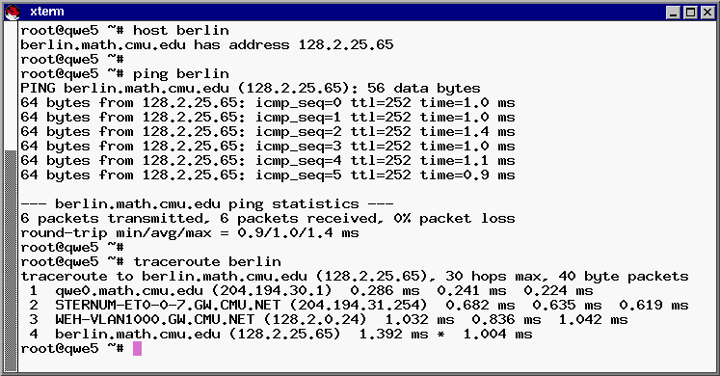Close the xterm window
Viewport: 720px width, 376px height.
tap(707, 13)
